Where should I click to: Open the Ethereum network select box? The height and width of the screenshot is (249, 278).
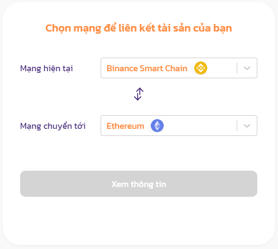click(179, 126)
